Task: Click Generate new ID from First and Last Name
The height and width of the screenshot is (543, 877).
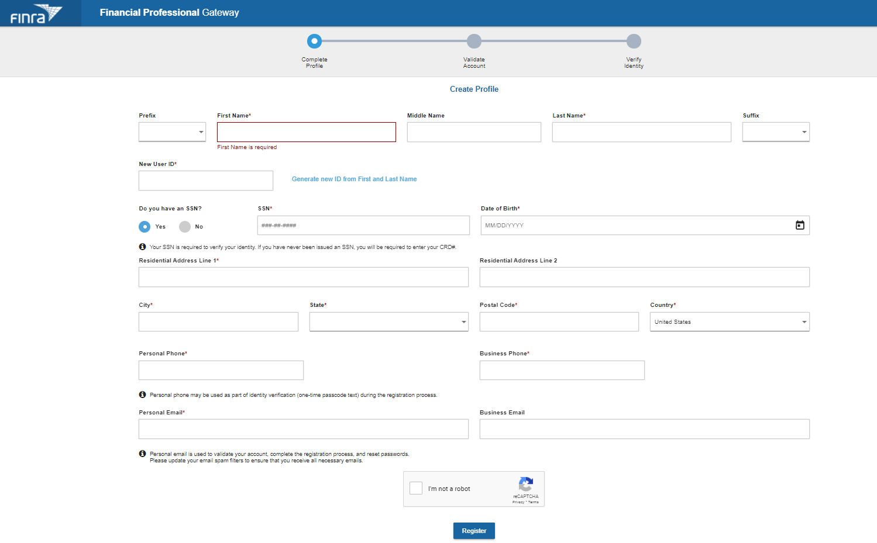Action: 354,179
